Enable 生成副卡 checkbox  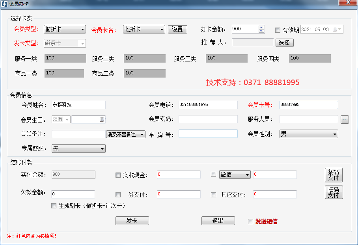coord(54,206)
